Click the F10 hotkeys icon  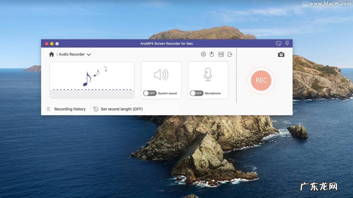coord(221,54)
